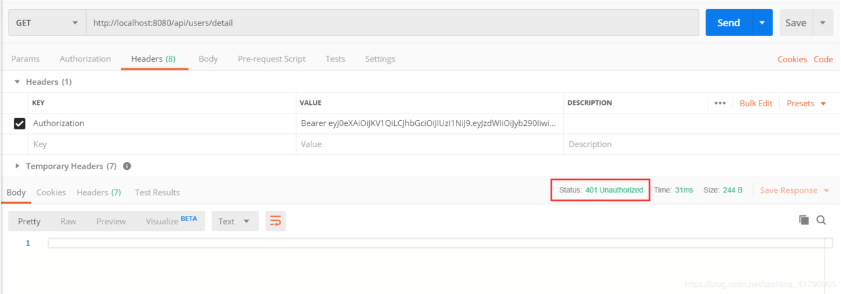Screen dimensions: 841x294
Task: Switch to the Authorization request tab
Action: [85, 58]
